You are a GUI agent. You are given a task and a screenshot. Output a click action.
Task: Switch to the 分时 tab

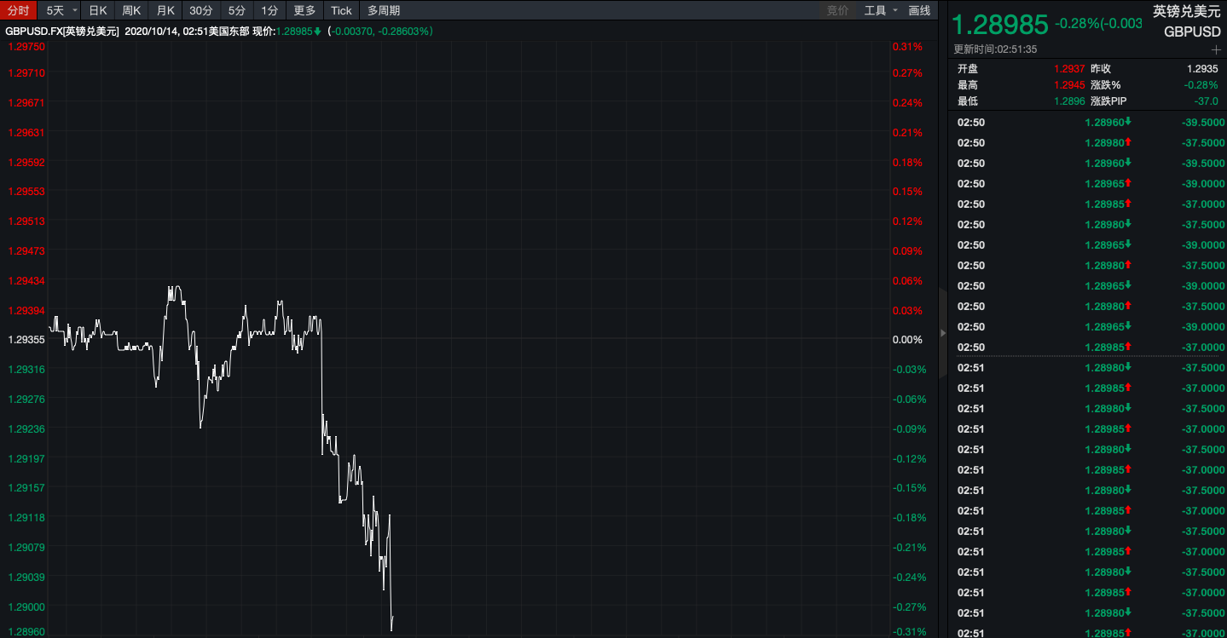point(19,10)
